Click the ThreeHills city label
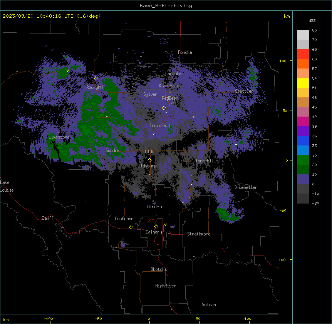The height and width of the screenshot is (324, 332). [207, 161]
